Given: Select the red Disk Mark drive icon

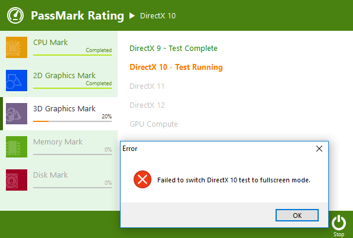Looking at the screenshot, I should [x=17, y=180].
